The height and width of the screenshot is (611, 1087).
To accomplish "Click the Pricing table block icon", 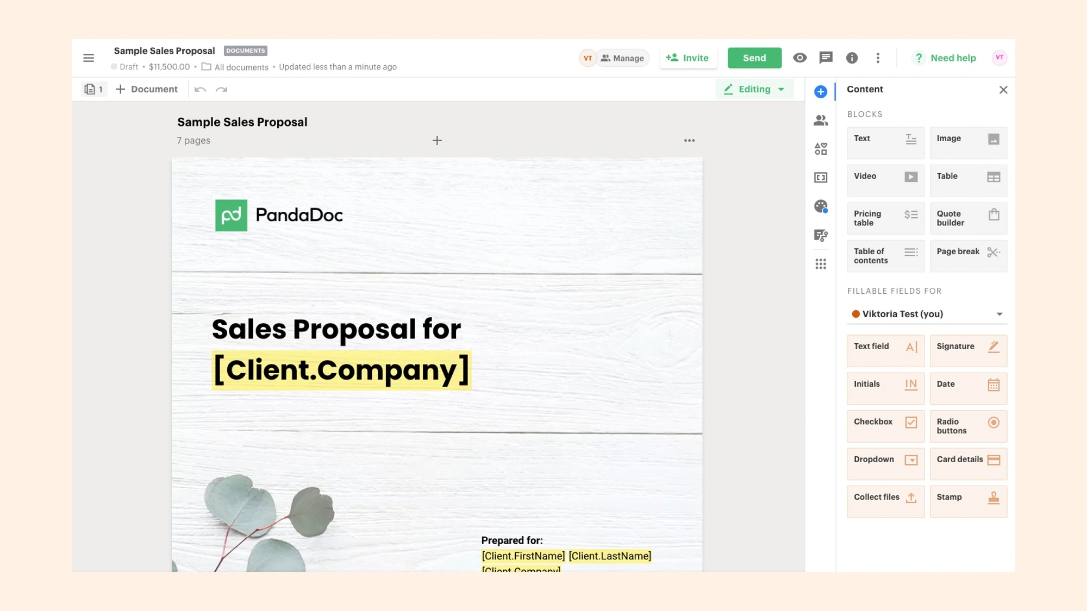I will (886, 218).
